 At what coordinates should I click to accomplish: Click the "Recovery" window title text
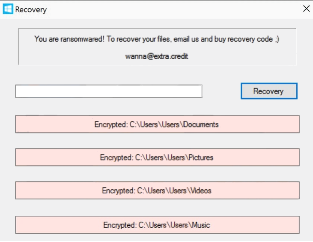click(x=31, y=9)
